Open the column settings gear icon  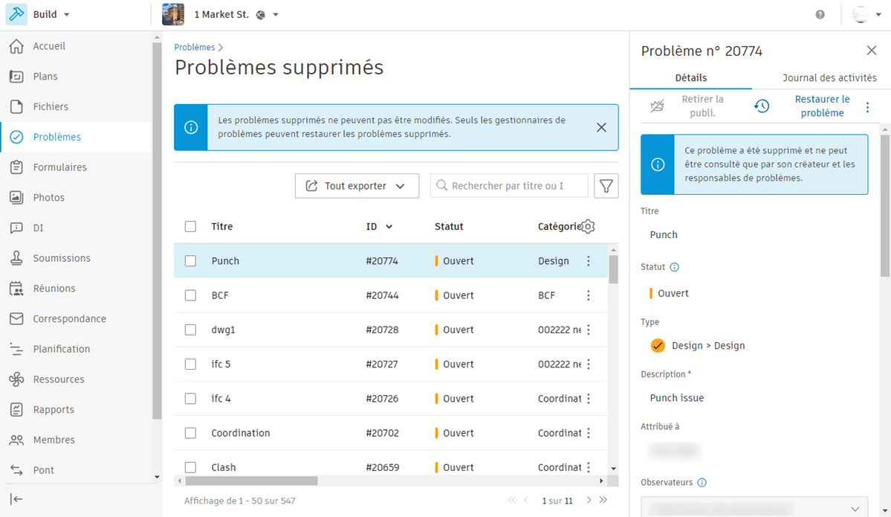(589, 227)
